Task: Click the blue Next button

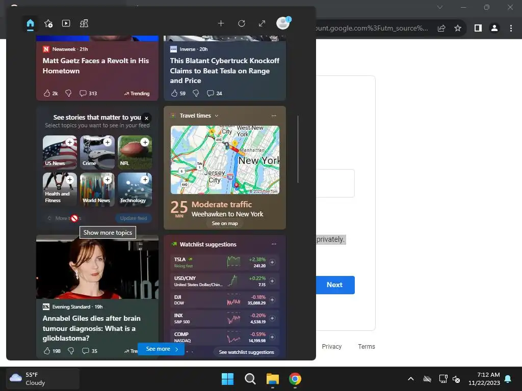Action: 335,285
